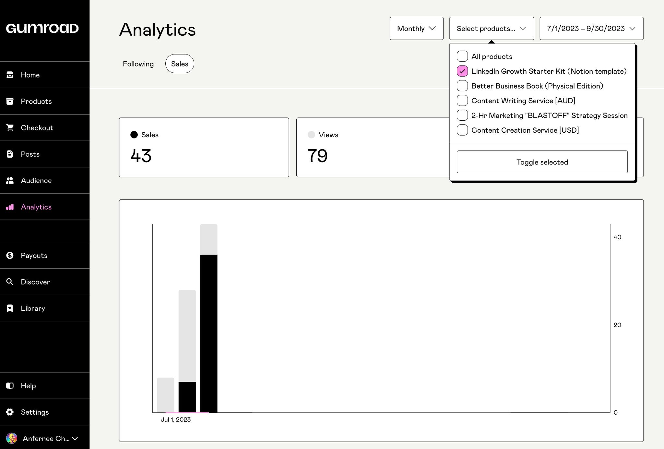Click the Discover magnifier icon

click(x=10, y=282)
